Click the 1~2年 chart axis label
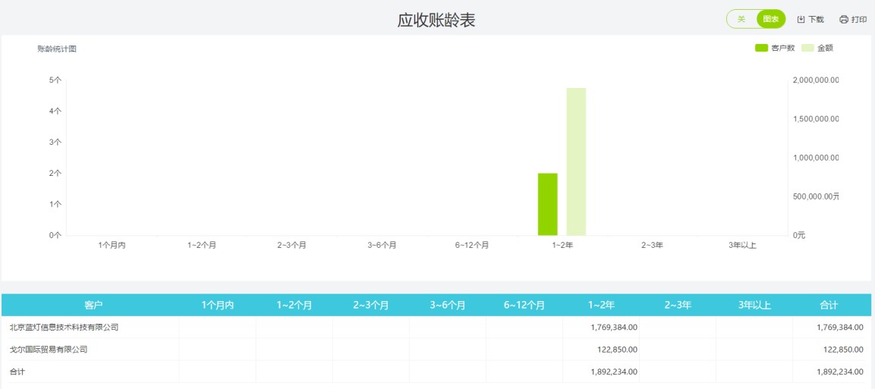 (x=562, y=245)
